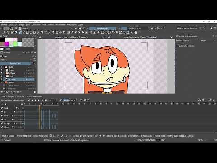Click the Bloquear las guías button

pyautogui.click(x=186, y=136)
